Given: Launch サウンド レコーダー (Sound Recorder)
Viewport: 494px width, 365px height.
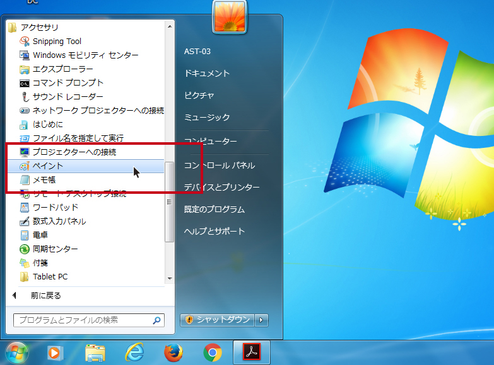Looking at the screenshot, I should (68, 96).
